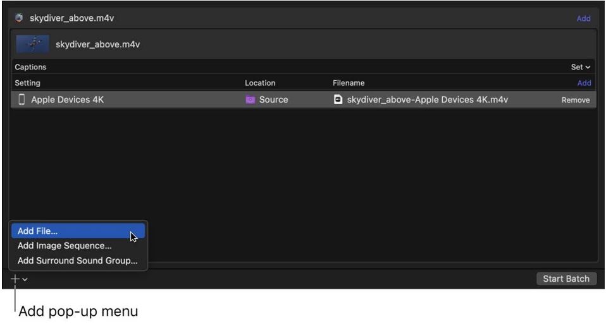Image resolution: width=606 pixels, height=326 pixels.
Task: Remove the Apple Devices 4K output
Action: [x=575, y=100]
